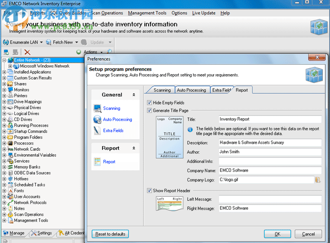
Task: Open the Actions dropdown arrow
Action: pos(102,52)
